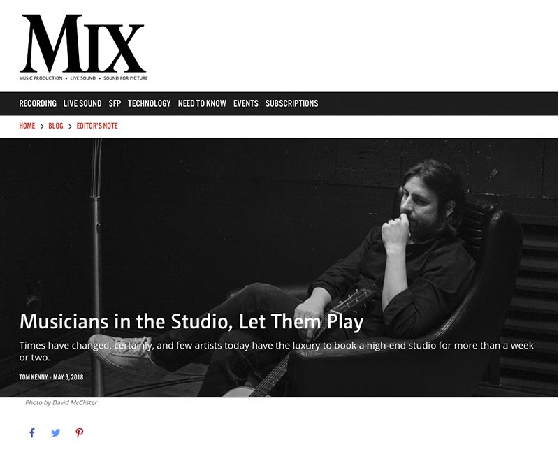Click chevron arrow between Home and Blog
The width and height of the screenshot is (559, 454).
42,126
